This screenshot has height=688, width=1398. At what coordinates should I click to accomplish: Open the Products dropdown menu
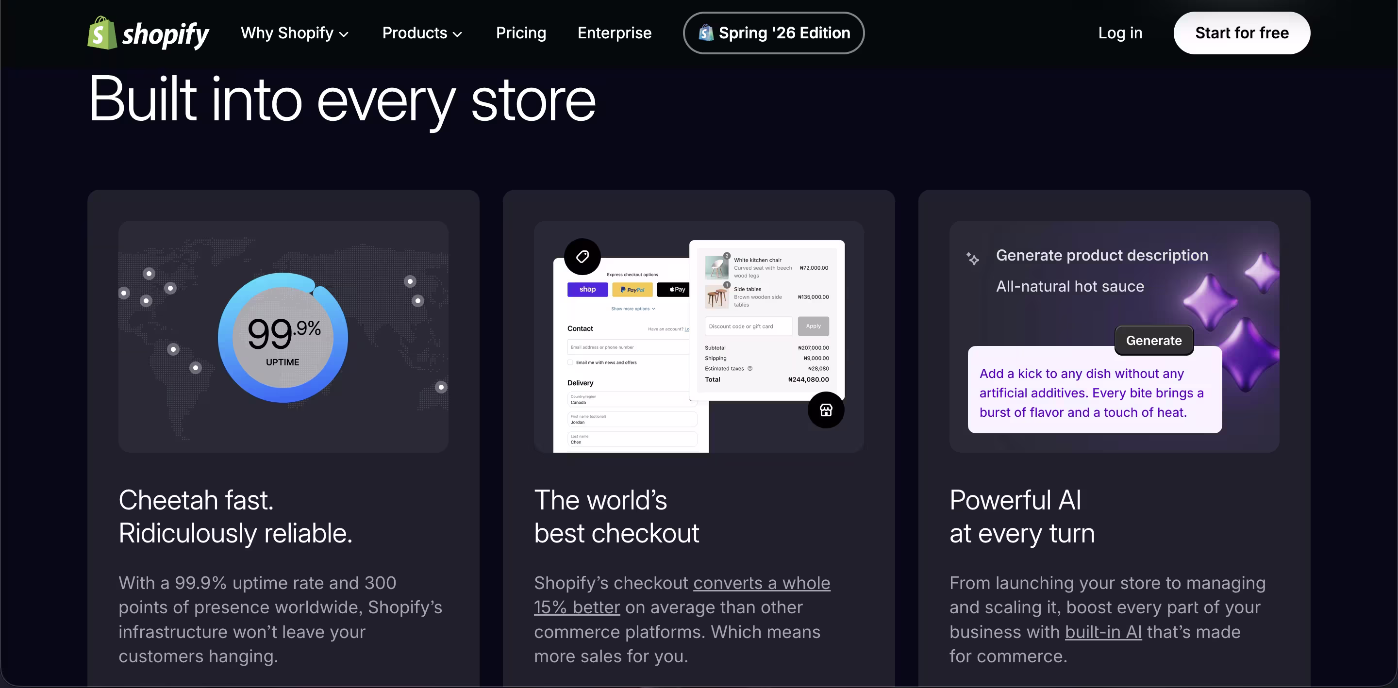tap(422, 33)
